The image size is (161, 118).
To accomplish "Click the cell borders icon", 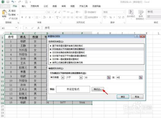I will 37,17.
